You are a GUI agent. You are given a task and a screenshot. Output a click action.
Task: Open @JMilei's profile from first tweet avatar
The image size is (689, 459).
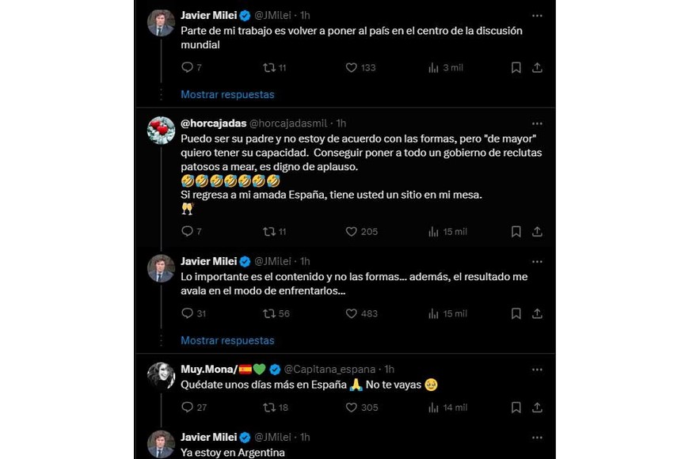[x=161, y=20]
